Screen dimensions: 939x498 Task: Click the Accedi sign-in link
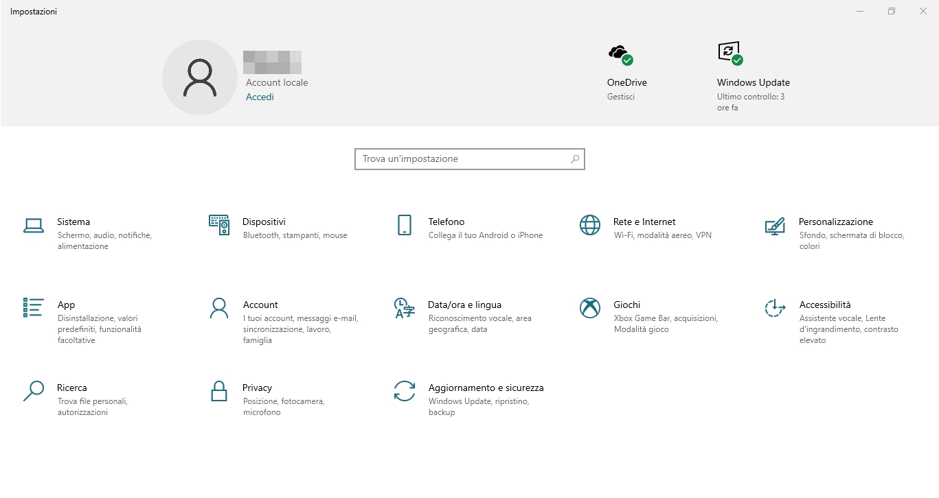pyautogui.click(x=260, y=97)
